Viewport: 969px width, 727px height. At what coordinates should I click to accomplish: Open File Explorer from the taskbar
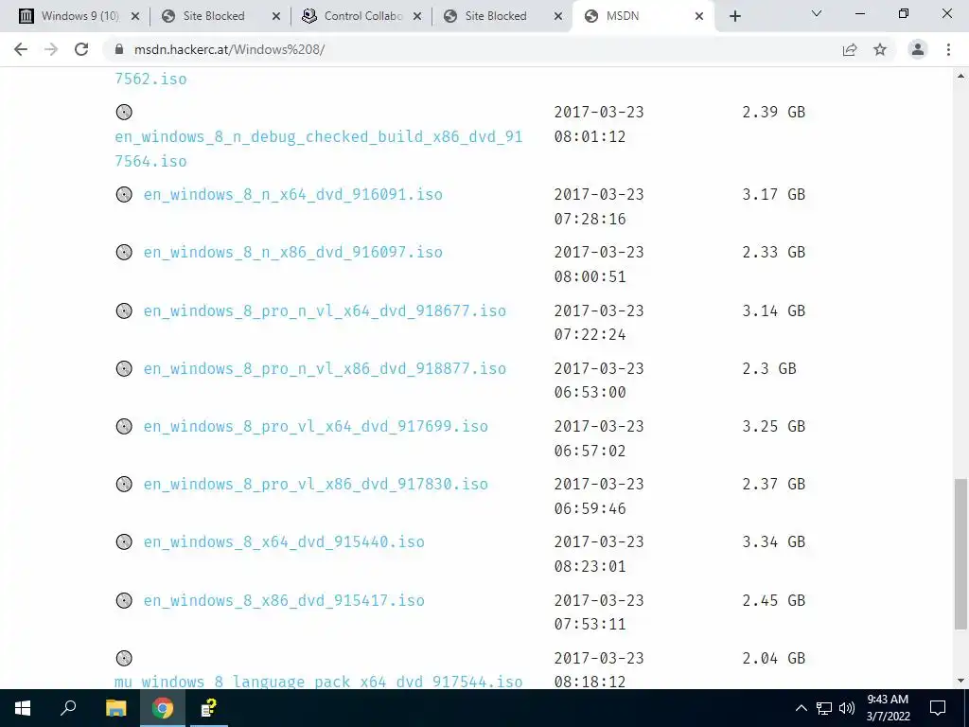click(x=115, y=708)
